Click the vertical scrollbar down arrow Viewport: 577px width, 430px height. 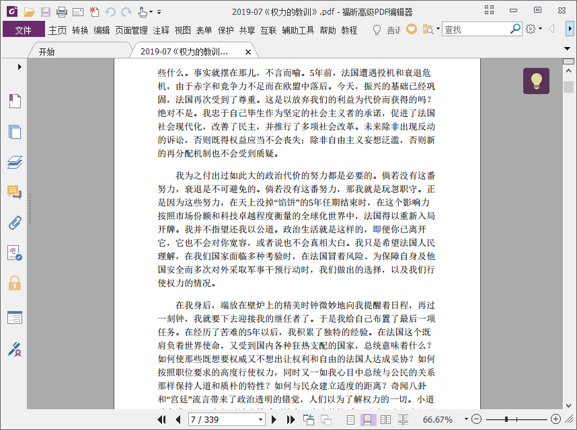568,405
